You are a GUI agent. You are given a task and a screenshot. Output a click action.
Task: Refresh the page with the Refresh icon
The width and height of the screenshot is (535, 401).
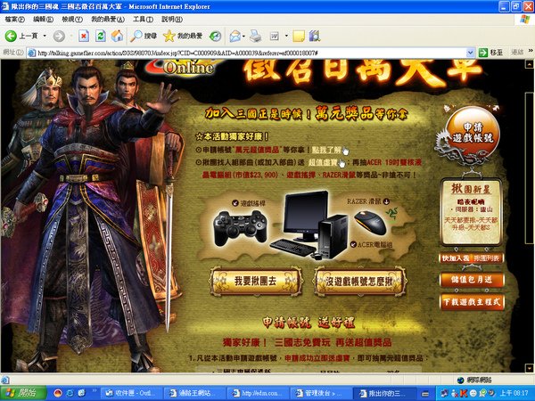click(x=100, y=36)
